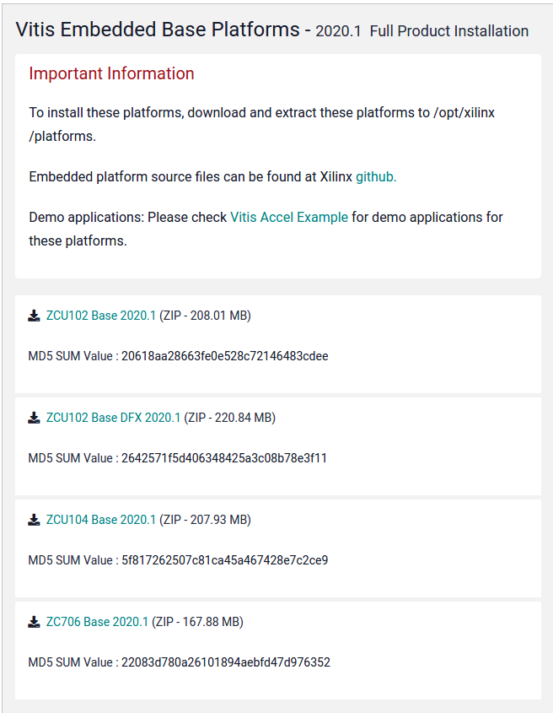
Task: Download the ZCU102 Base platform via its tray icon
Action: click(x=34, y=315)
